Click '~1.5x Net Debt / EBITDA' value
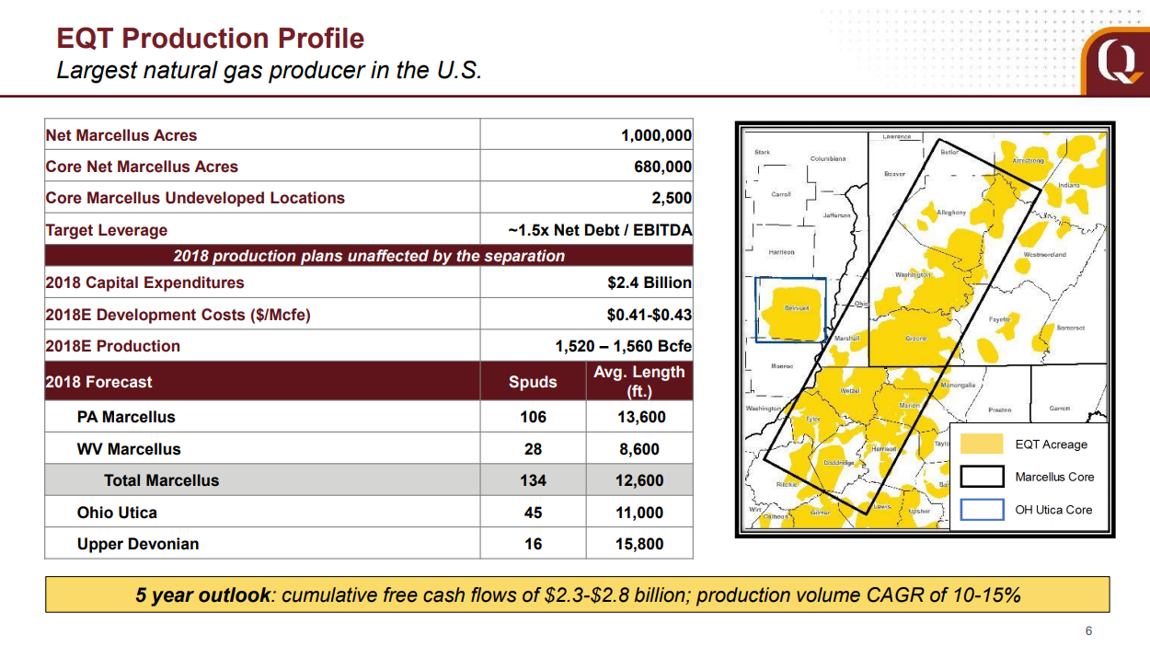The image size is (1150, 646). [x=600, y=230]
